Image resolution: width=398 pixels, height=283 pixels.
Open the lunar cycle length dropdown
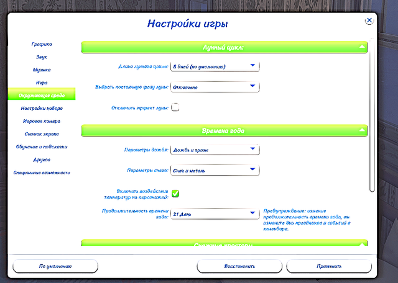[x=215, y=66]
